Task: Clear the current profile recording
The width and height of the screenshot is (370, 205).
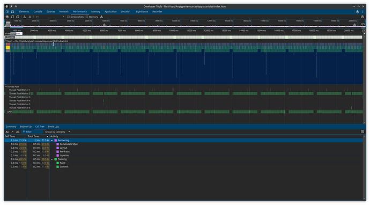Action: coord(18,17)
